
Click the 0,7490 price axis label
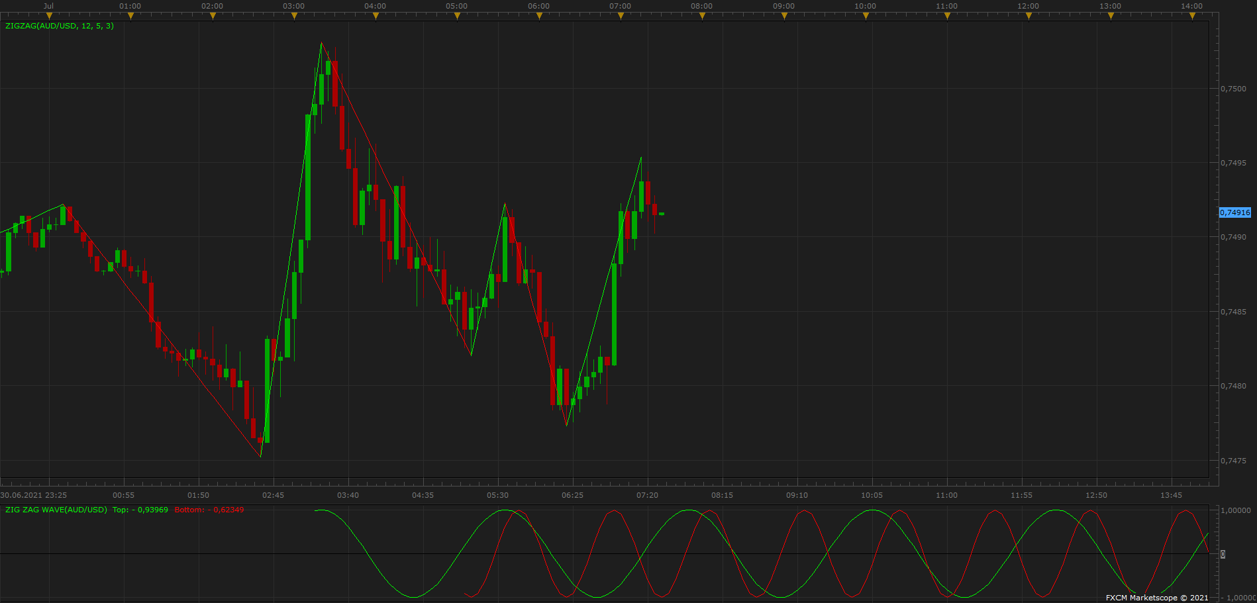tap(1233, 237)
